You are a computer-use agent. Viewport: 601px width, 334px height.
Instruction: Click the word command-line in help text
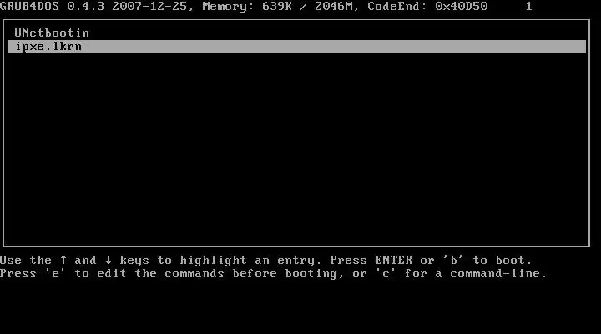click(x=498, y=273)
